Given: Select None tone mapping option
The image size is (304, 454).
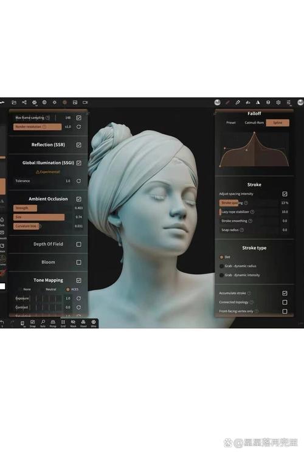Looking at the screenshot, I should click(27, 289).
